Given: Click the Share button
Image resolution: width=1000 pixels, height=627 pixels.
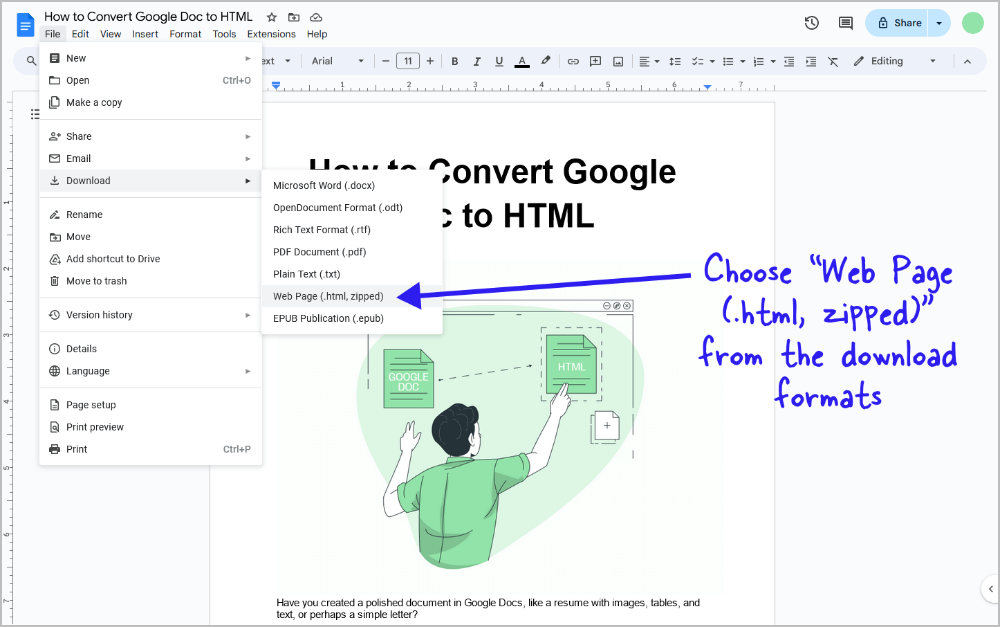Looking at the screenshot, I should click(898, 23).
